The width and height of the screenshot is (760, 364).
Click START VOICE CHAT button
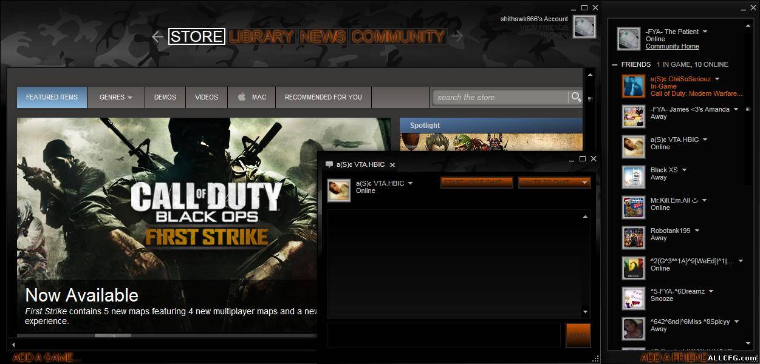pos(477,183)
